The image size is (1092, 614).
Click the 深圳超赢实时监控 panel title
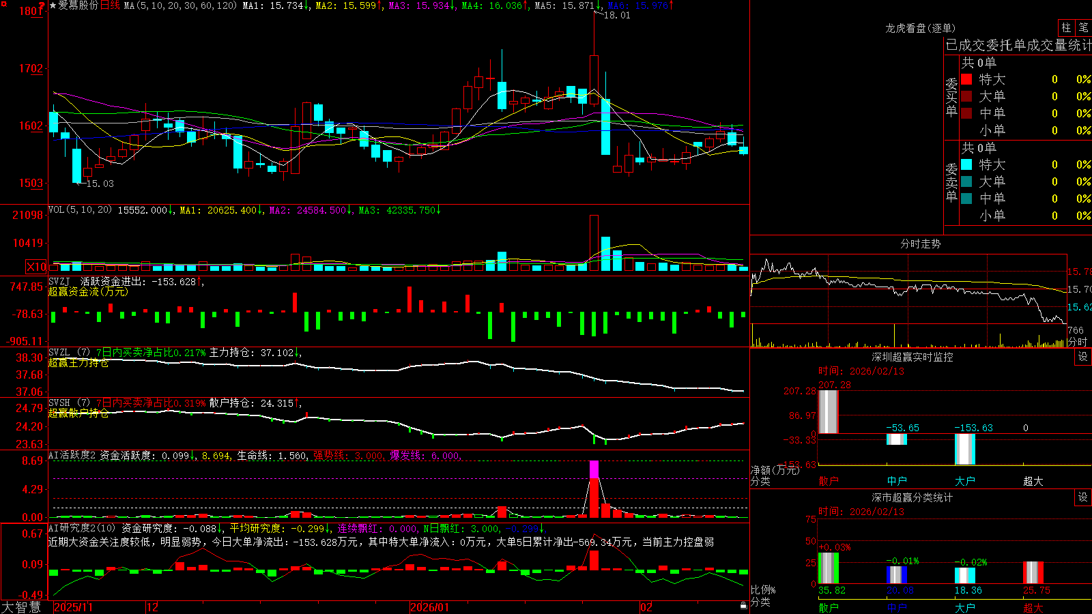(913, 357)
